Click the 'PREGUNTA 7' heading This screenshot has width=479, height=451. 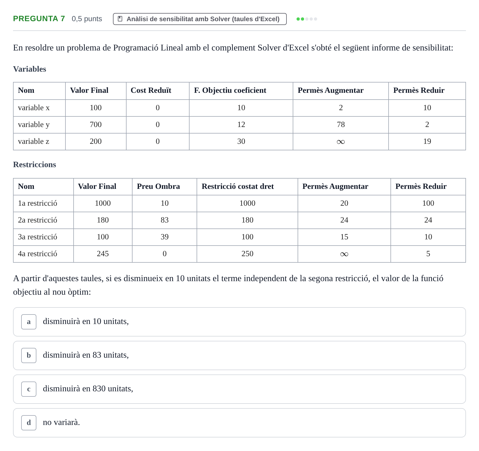[39, 18]
